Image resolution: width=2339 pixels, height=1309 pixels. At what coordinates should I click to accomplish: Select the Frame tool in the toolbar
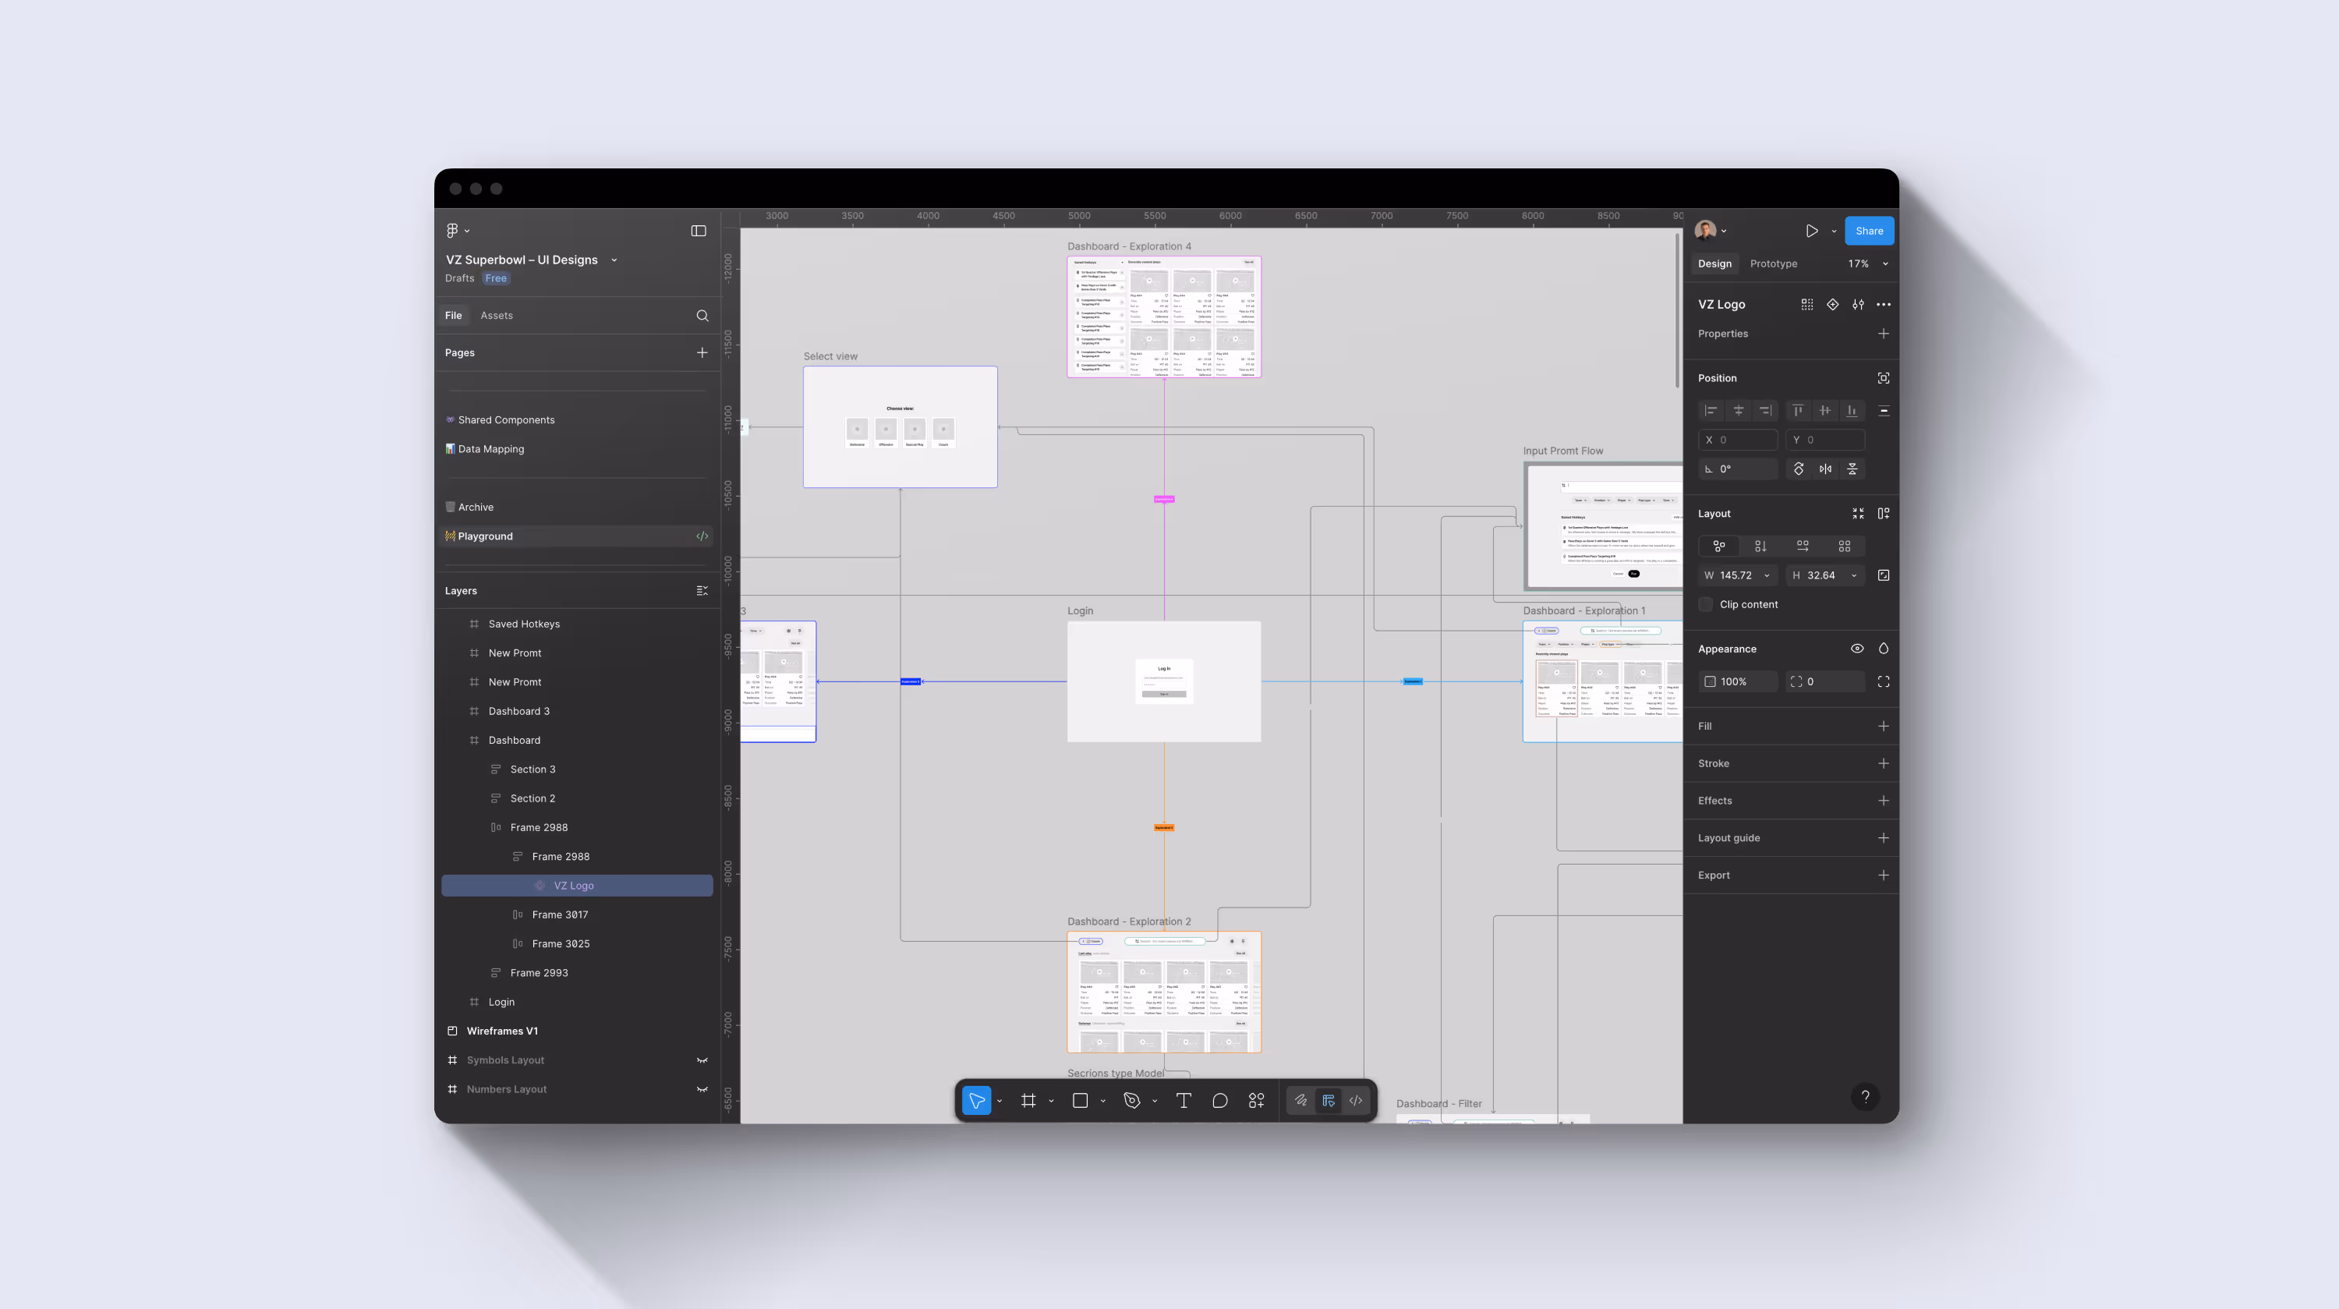[1028, 1100]
